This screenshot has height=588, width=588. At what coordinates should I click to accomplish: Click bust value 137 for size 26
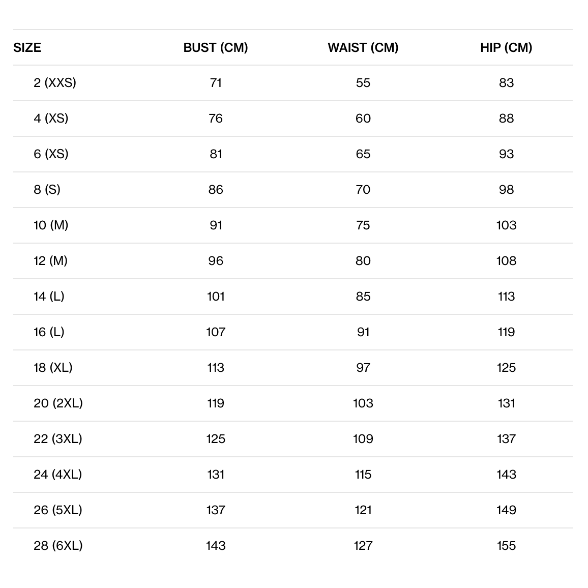(216, 510)
